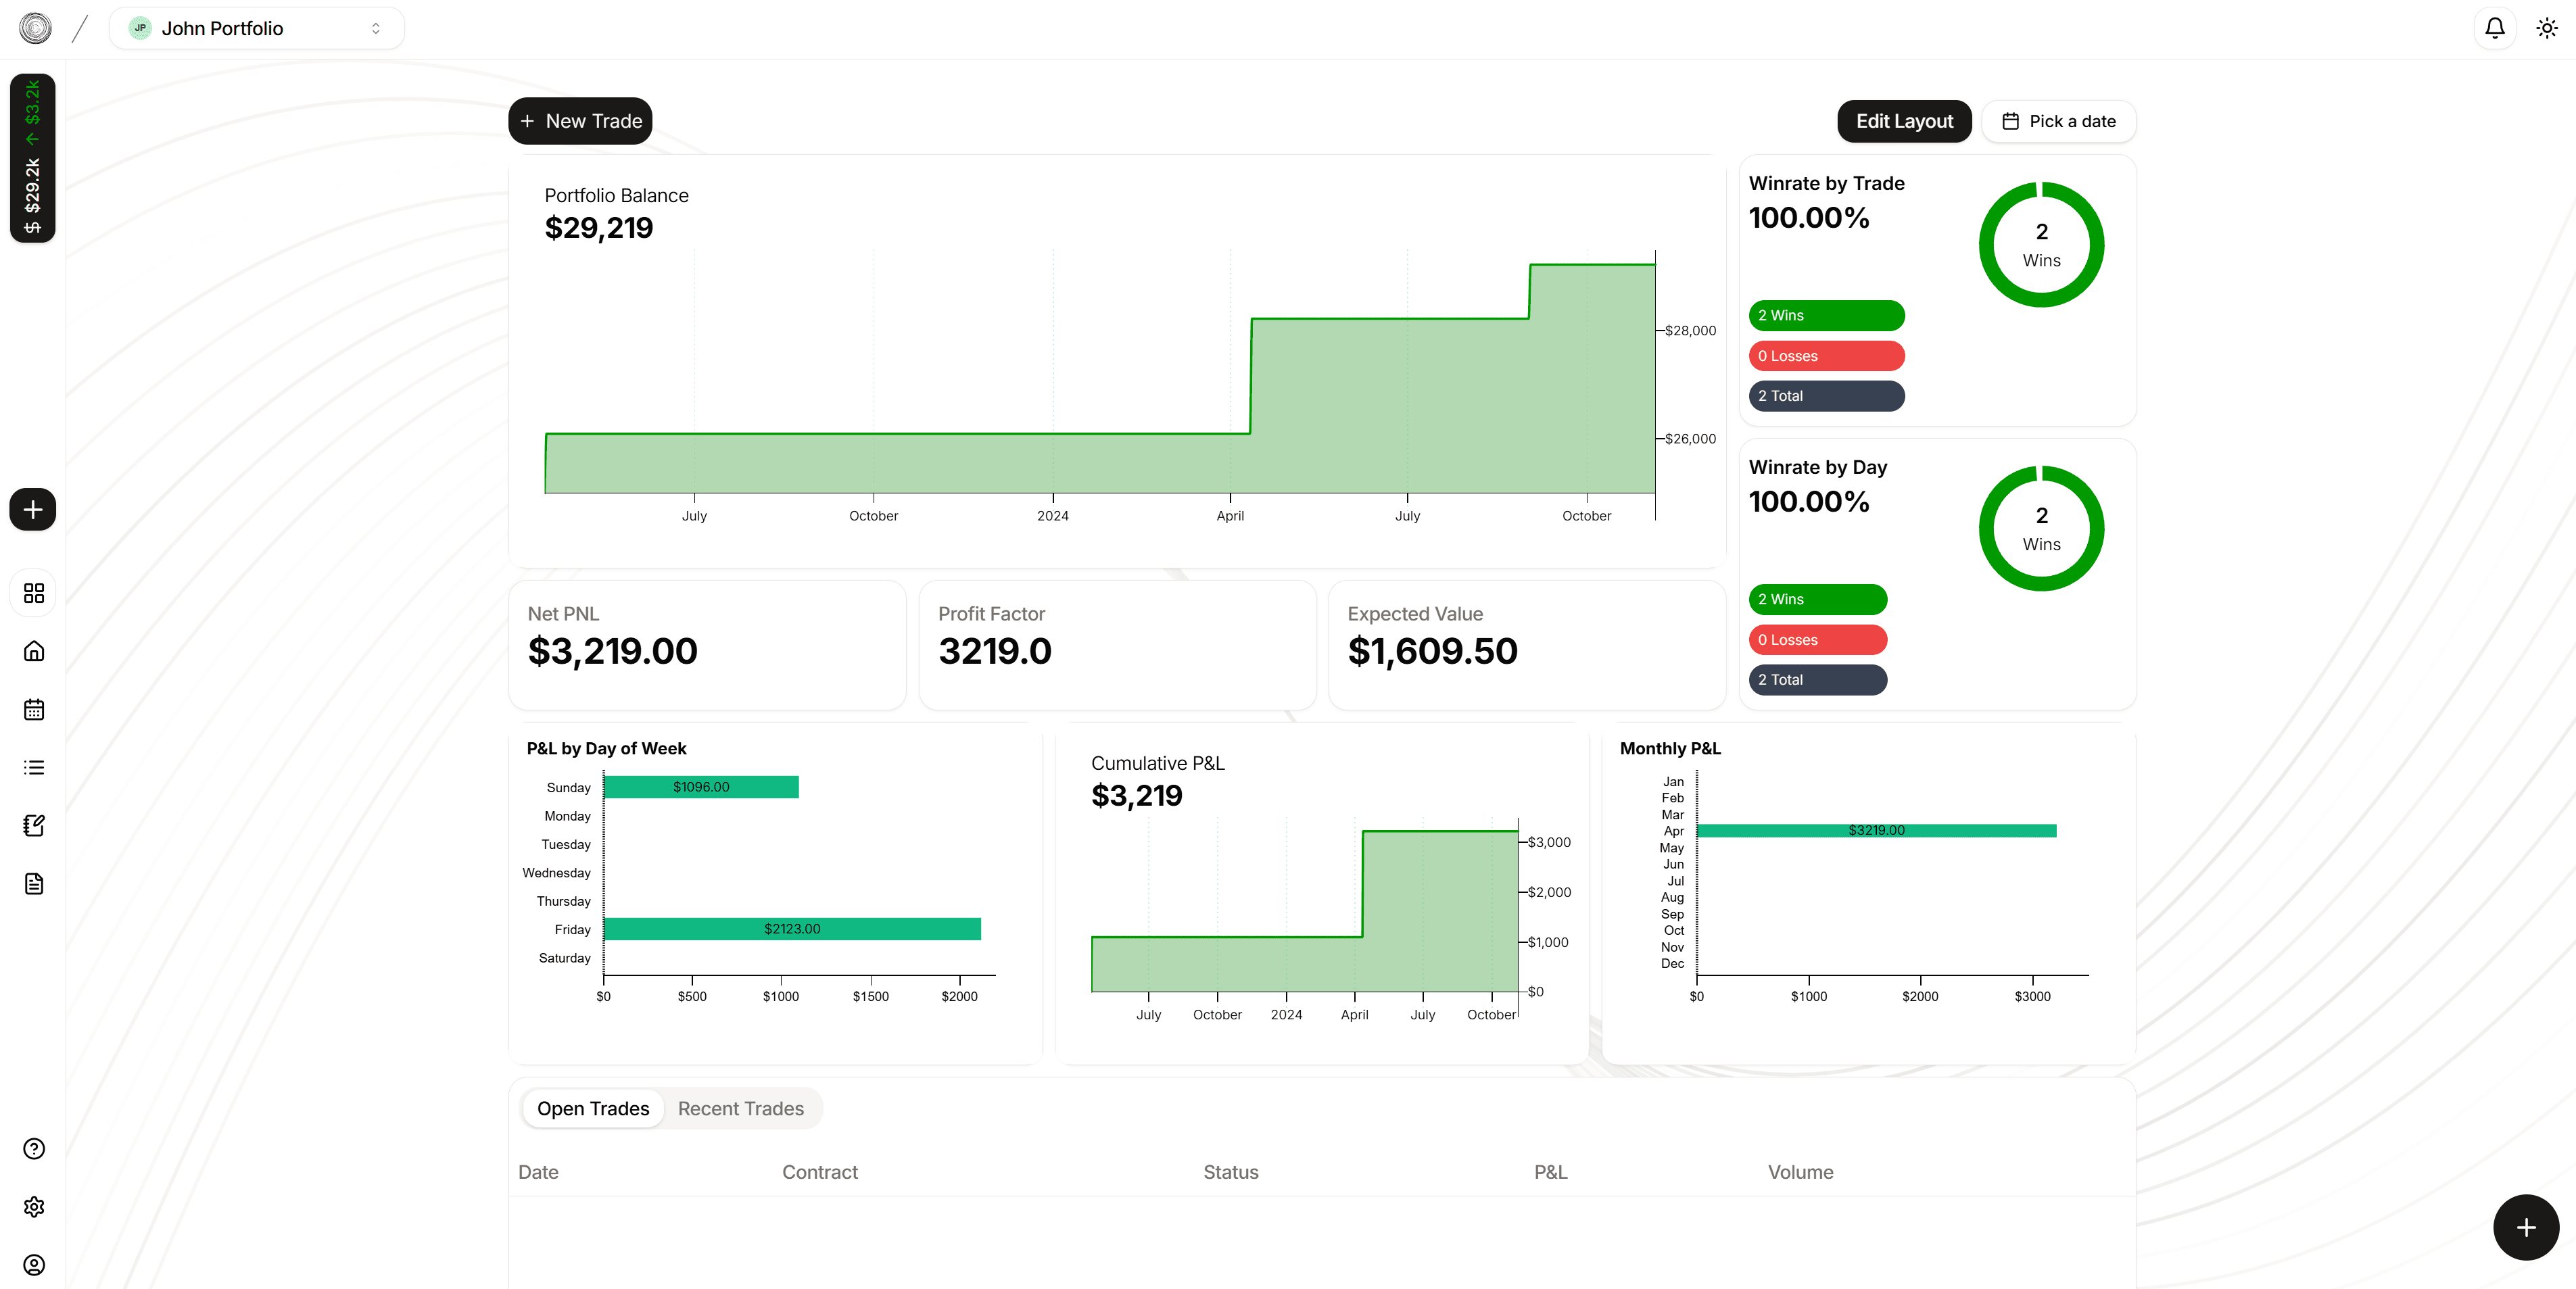
Task: Toggle the light/dark mode sun icon
Action: [2546, 28]
